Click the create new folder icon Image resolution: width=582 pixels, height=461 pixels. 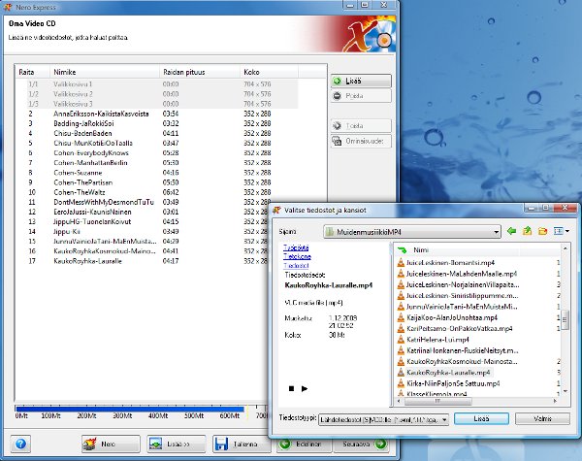pyautogui.click(x=542, y=231)
